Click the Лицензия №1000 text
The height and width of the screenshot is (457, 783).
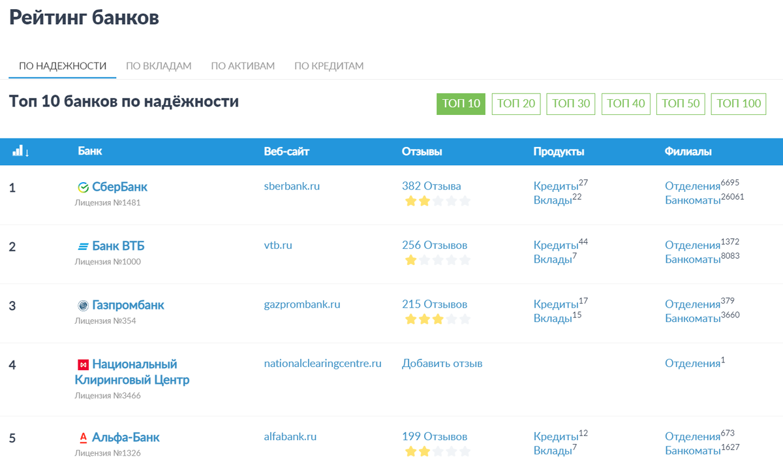108,262
